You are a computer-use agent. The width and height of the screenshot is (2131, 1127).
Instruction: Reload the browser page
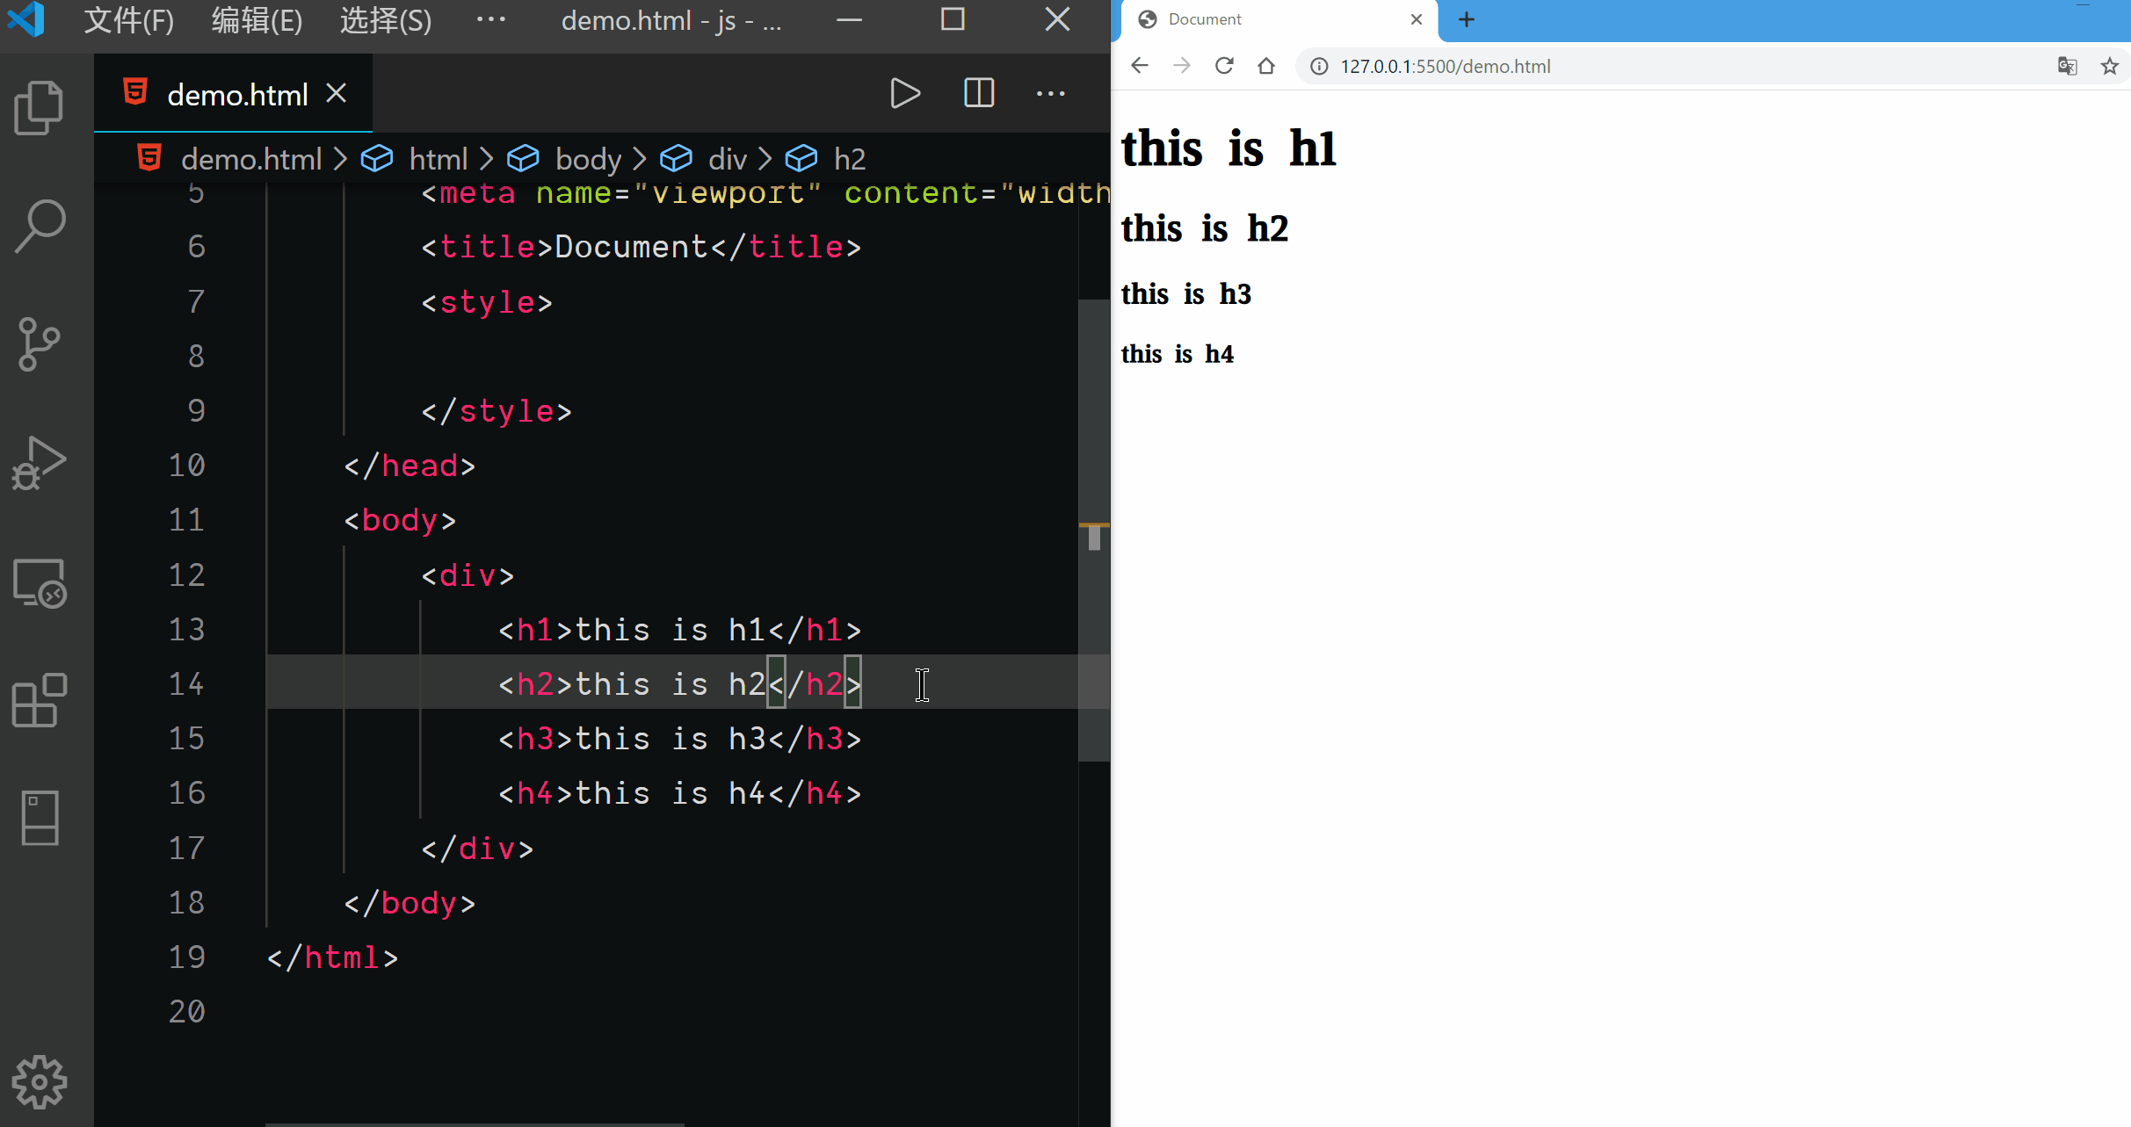[x=1223, y=67]
